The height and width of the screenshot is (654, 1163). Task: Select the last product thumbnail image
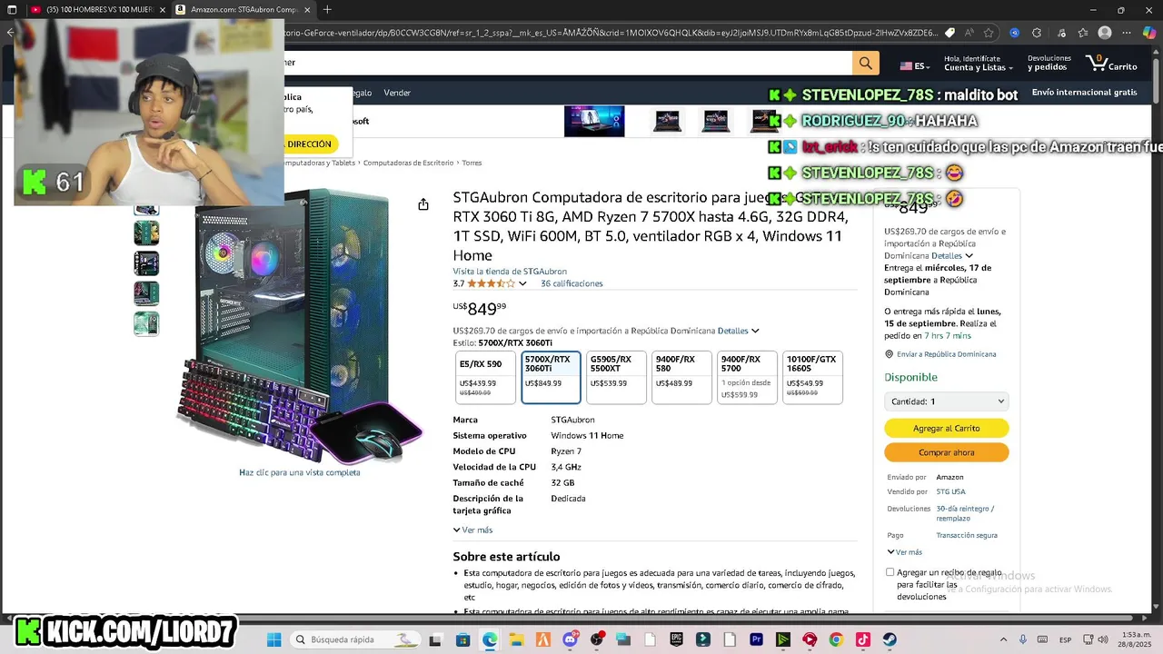146,323
